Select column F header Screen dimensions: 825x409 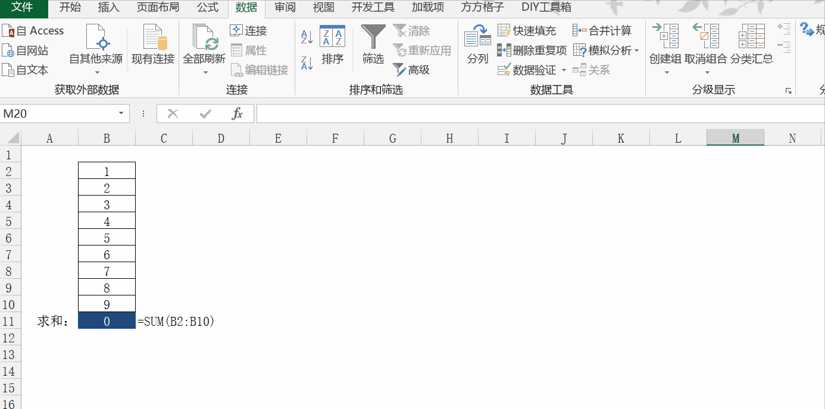coord(335,139)
